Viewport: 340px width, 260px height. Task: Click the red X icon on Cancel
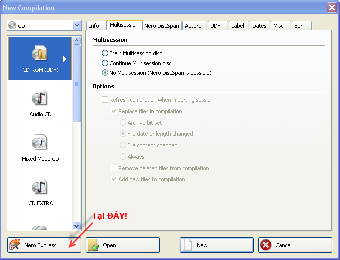point(266,245)
